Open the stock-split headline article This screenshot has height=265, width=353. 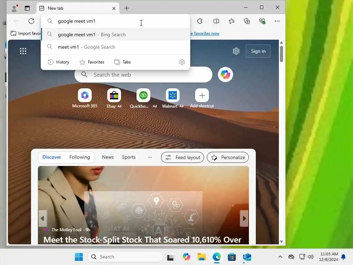pyautogui.click(x=142, y=239)
